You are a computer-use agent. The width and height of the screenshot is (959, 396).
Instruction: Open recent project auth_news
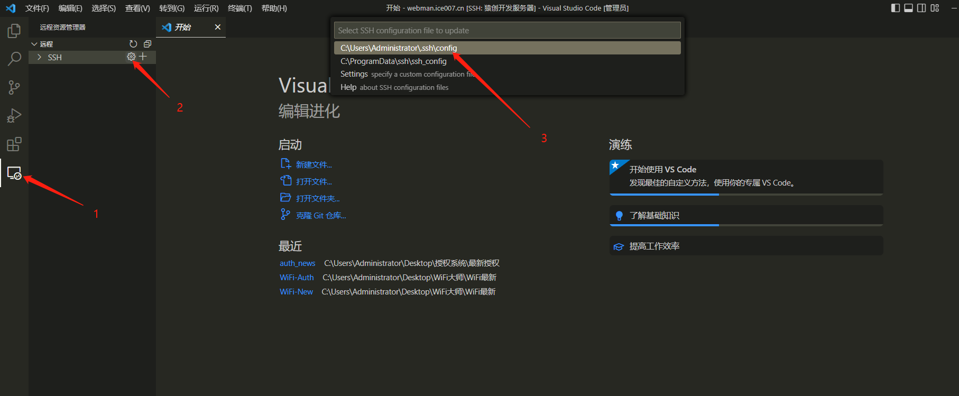[298, 263]
